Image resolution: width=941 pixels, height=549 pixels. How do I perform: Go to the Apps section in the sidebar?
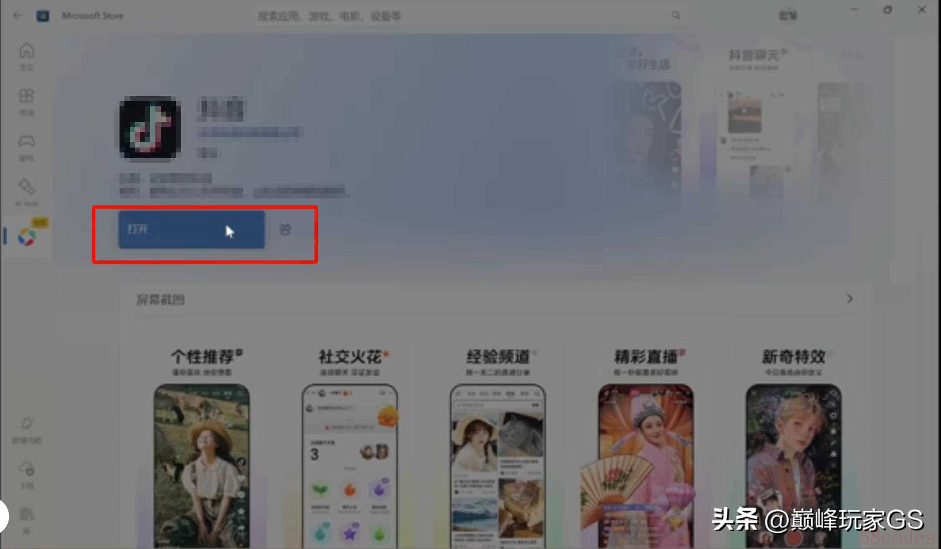[x=27, y=102]
